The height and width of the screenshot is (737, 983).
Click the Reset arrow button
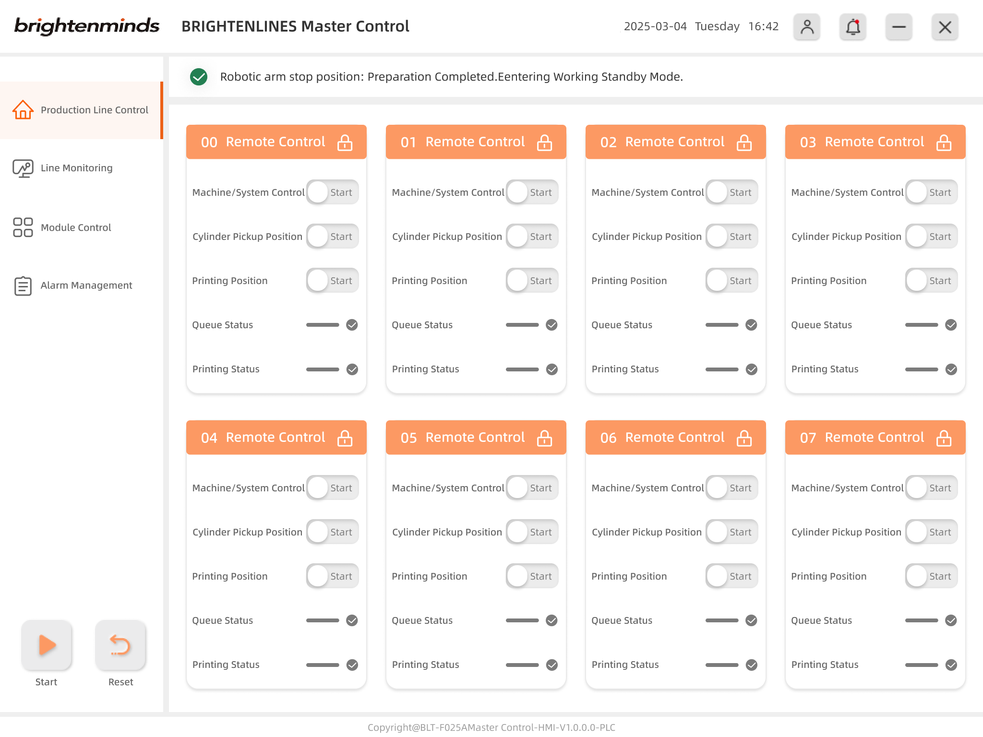120,645
